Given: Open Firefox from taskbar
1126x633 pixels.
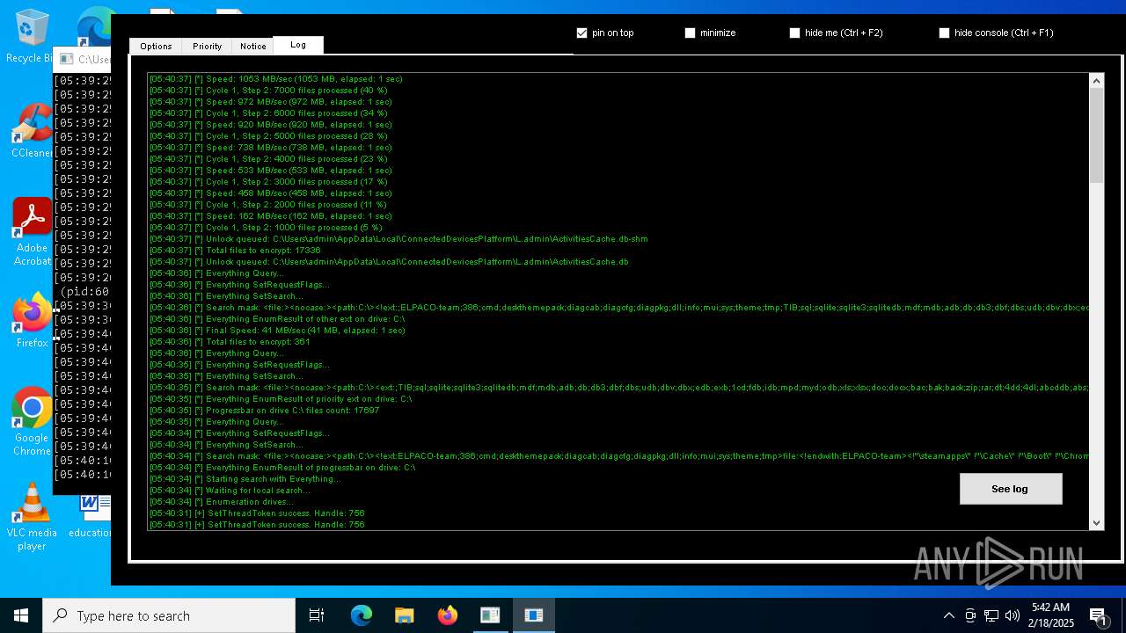Looking at the screenshot, I should click(x=447, y=615).
